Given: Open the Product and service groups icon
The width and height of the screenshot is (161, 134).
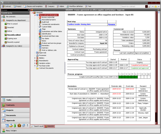Looking at the screenshot, I should [40, 43].
